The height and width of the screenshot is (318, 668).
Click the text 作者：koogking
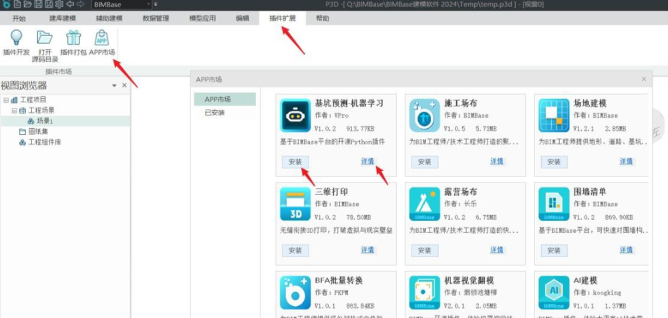tap(597, 293)
